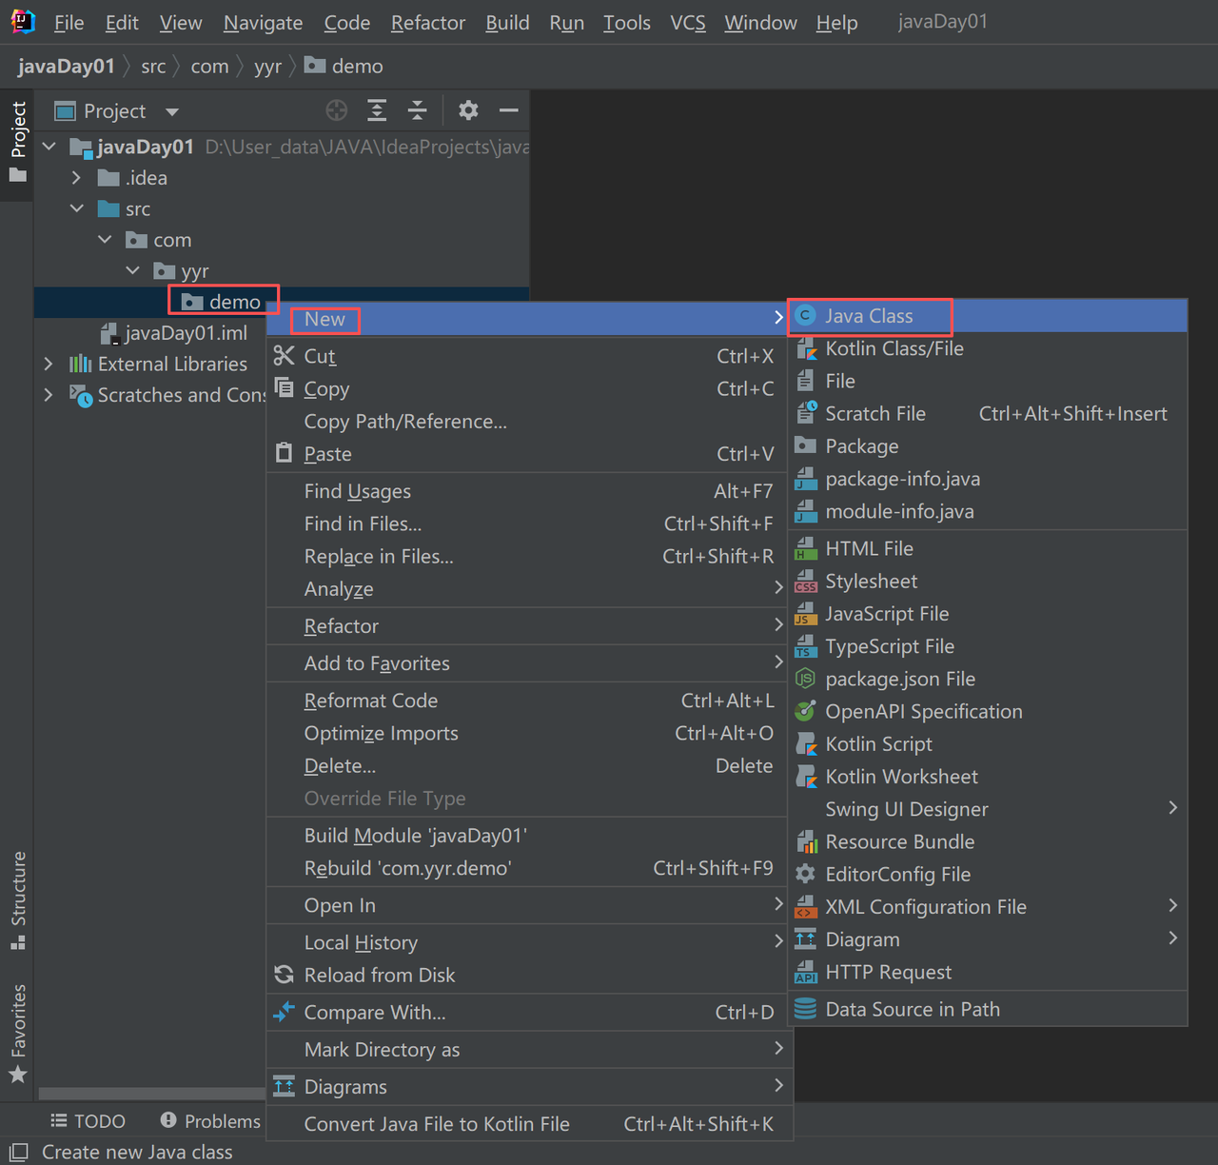
Task: Select Reformat Code in context menu
Action: 527,701
